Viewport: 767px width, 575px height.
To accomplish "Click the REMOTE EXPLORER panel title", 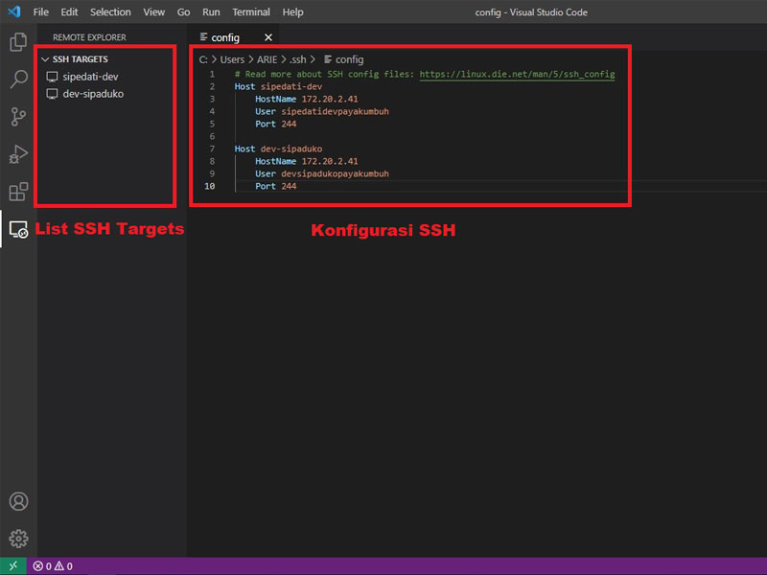I will coord(89,37).
